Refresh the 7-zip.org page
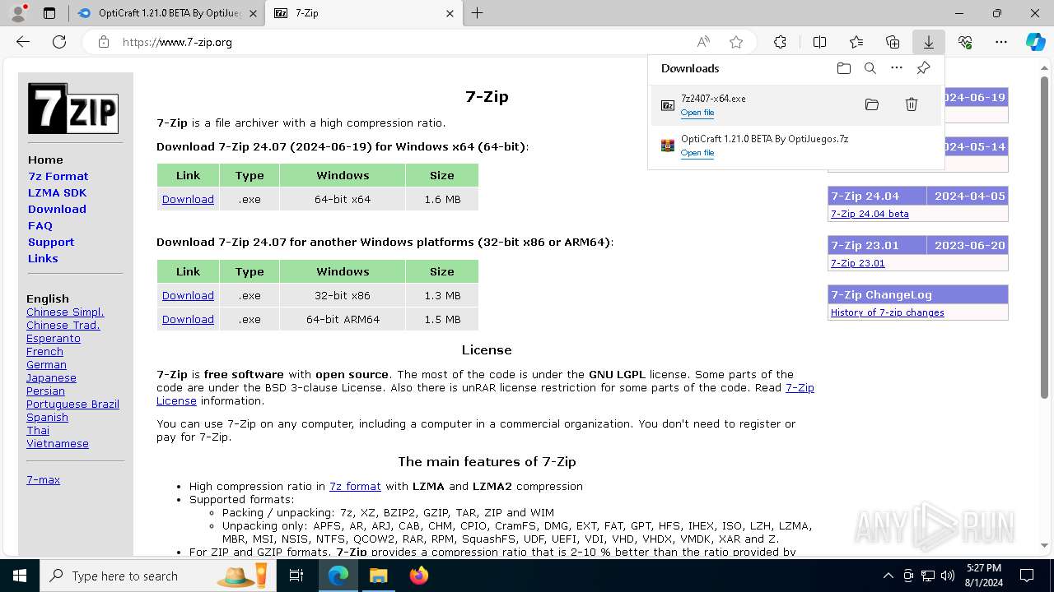The image size is (1054, 592). 59,42
